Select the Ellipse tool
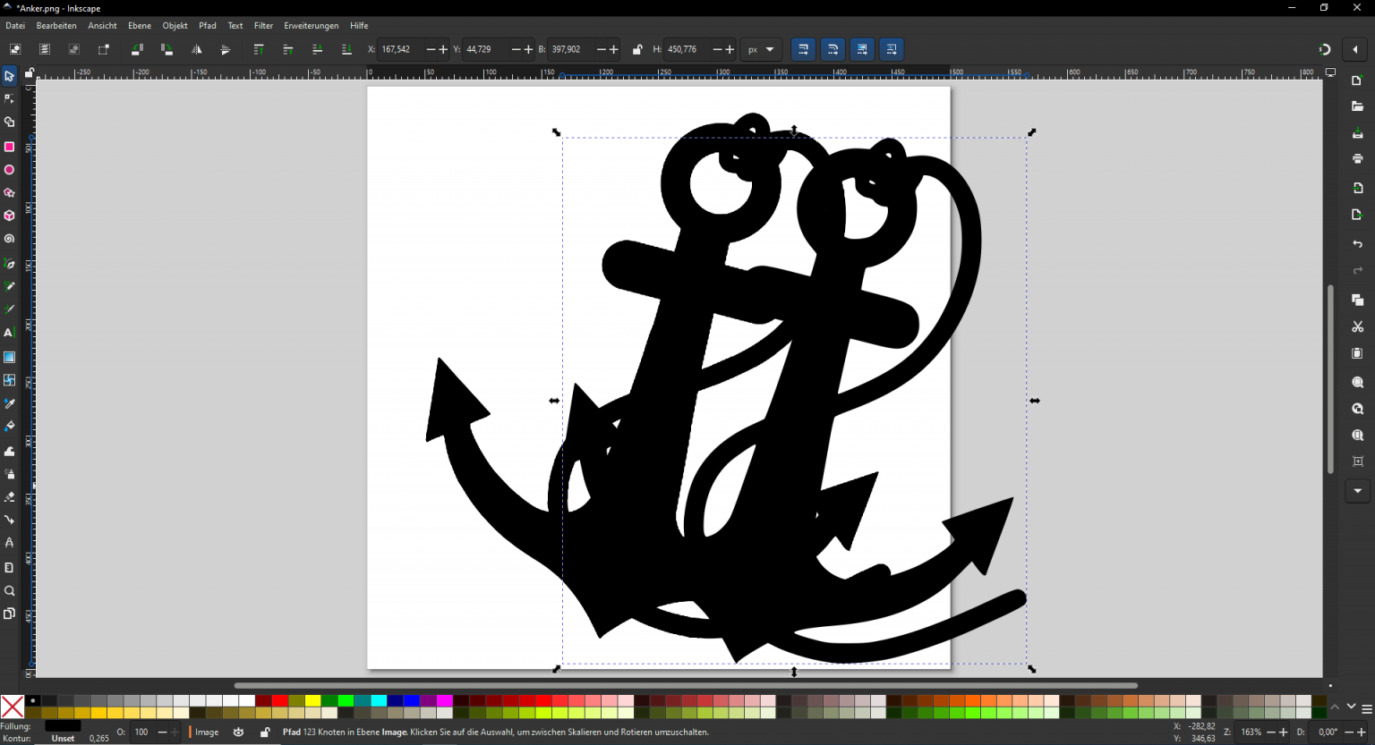This screenshot has width=1375, height=745. 10,170
